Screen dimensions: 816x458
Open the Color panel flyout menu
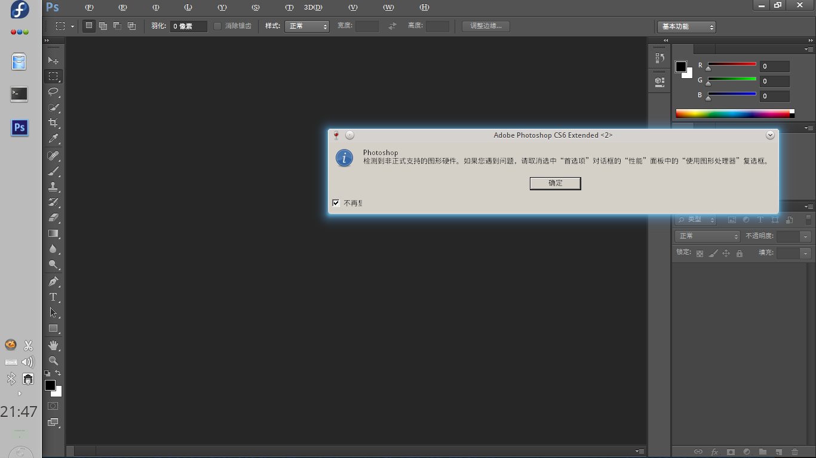(809, 49)
